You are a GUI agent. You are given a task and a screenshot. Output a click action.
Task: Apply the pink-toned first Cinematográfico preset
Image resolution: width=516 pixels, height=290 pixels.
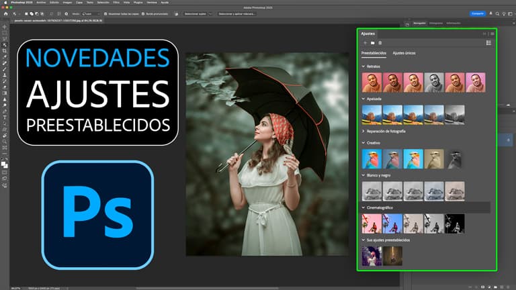pos(372,224)
